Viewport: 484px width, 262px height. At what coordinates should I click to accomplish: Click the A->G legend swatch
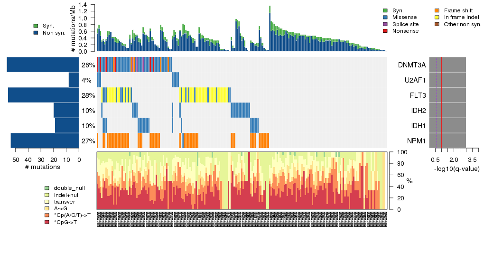tap(47, 208)
